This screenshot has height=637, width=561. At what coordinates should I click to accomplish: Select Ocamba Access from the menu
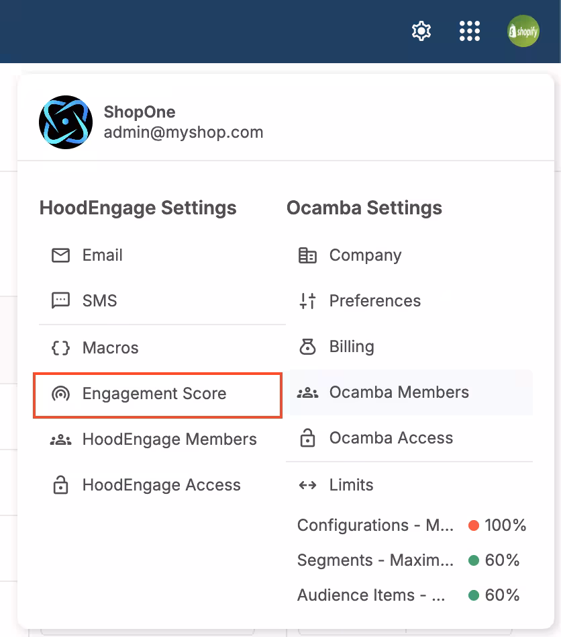click(x=391, y=437)
